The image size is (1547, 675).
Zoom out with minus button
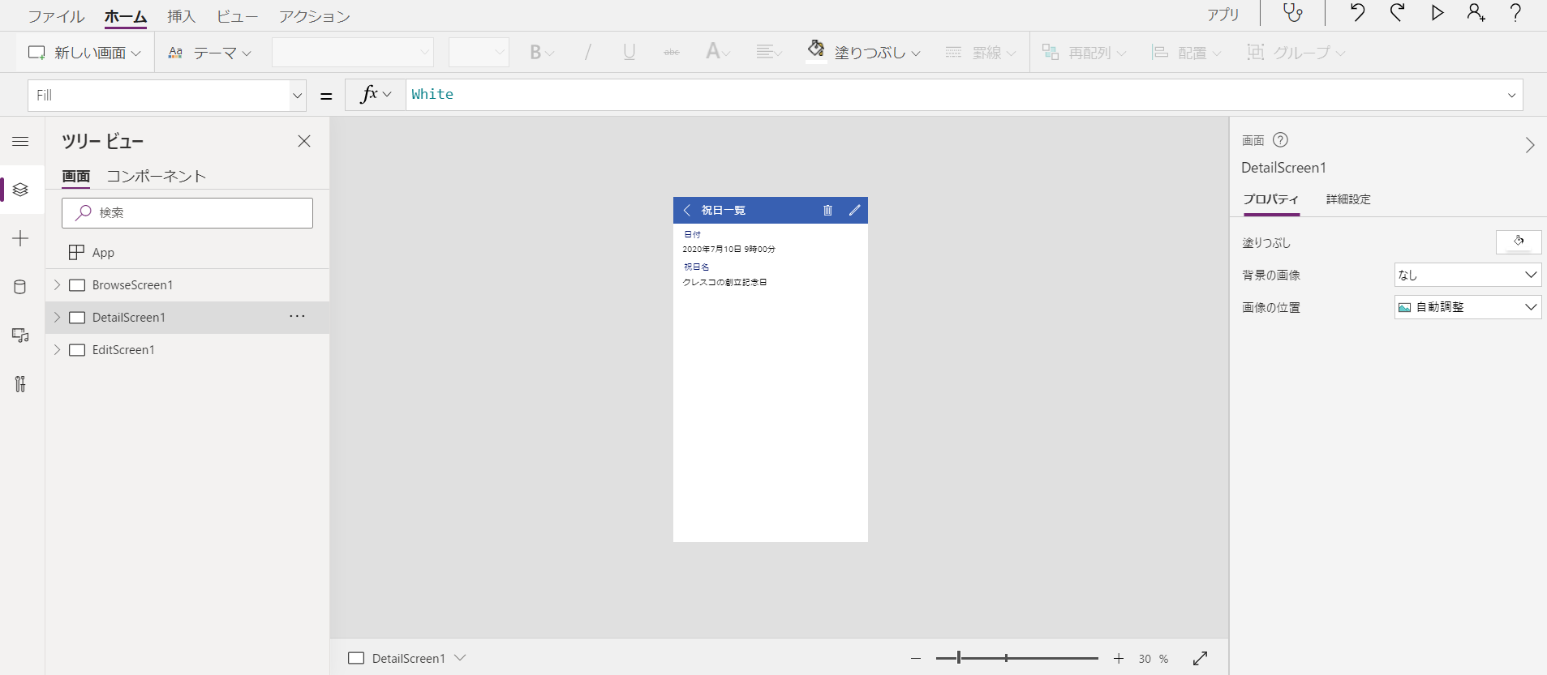click(916, 659)
